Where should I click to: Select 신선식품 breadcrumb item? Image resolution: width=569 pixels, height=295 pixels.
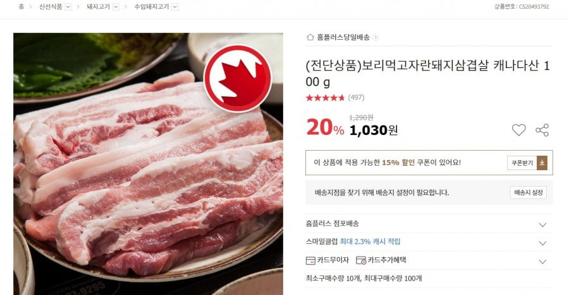[x=51, y=6]
